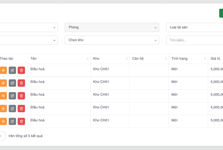Click edit icon in the last row

click(12, 121)
